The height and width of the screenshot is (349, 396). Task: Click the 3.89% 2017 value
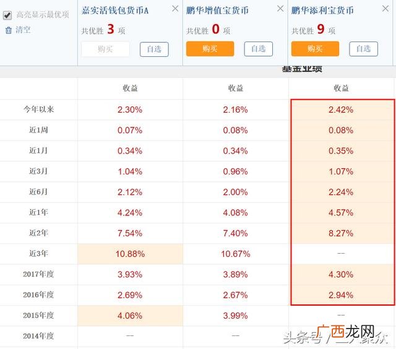click(235, 275)
